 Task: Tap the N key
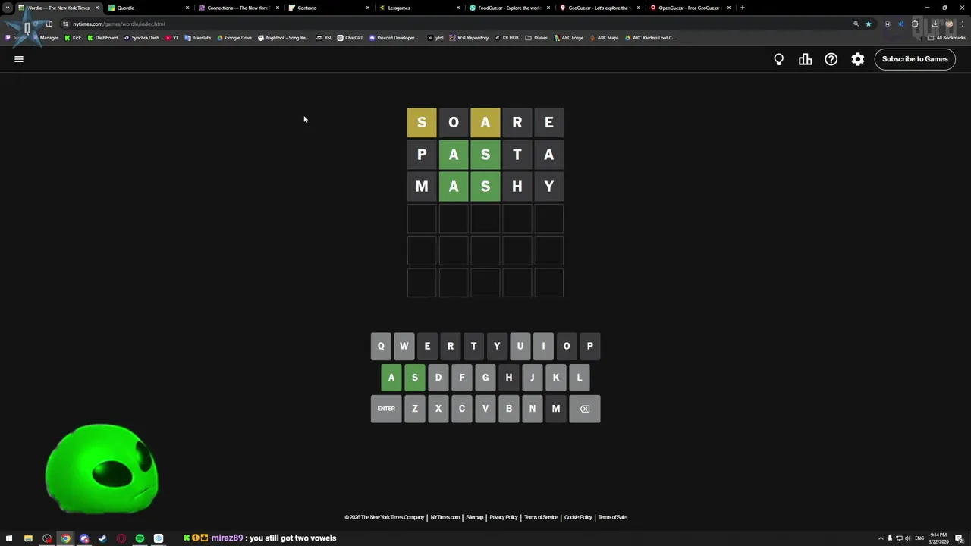click(x=533, y=409)
